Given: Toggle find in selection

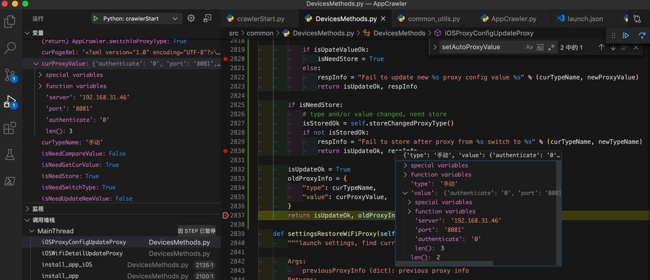Looking at the screenshot, I should tap(624, 47).
